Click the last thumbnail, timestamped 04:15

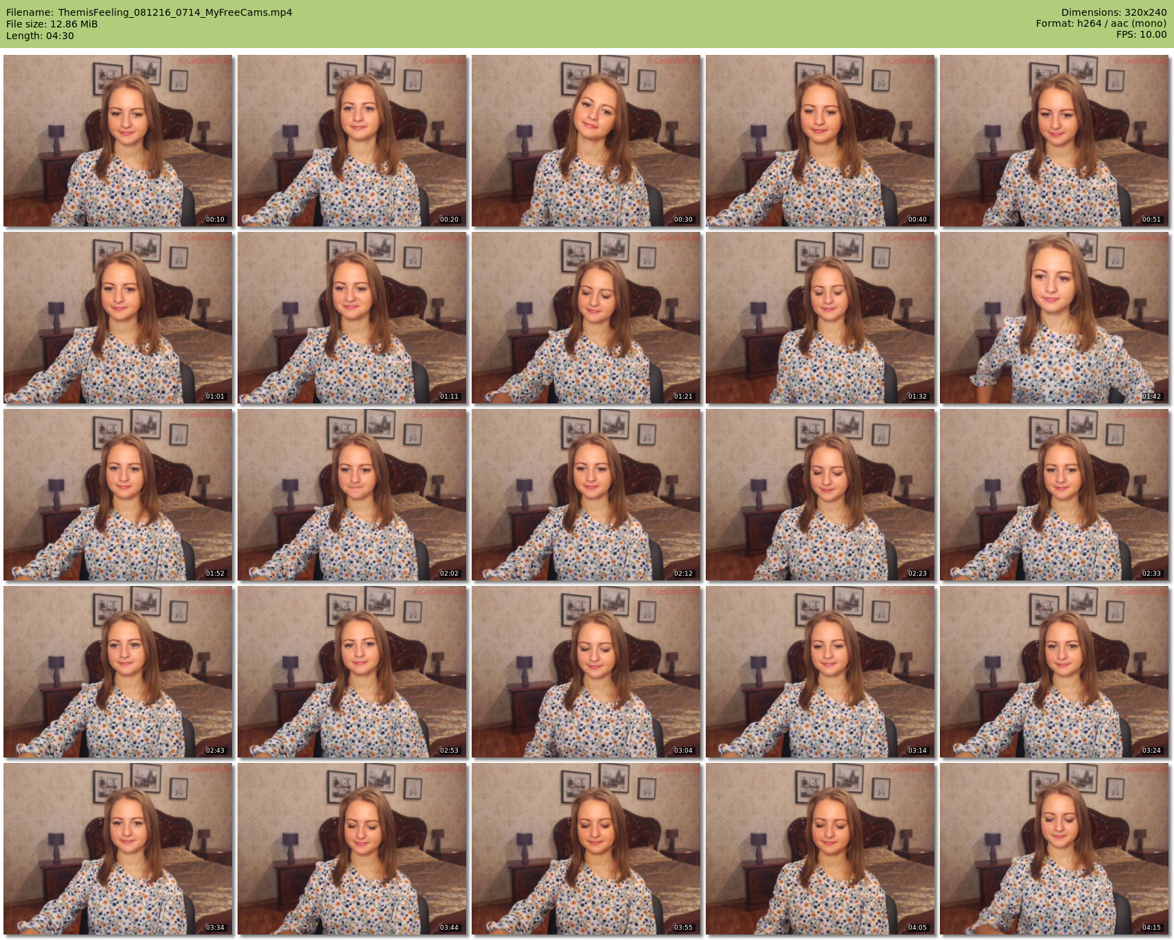tap(1054, 849)
